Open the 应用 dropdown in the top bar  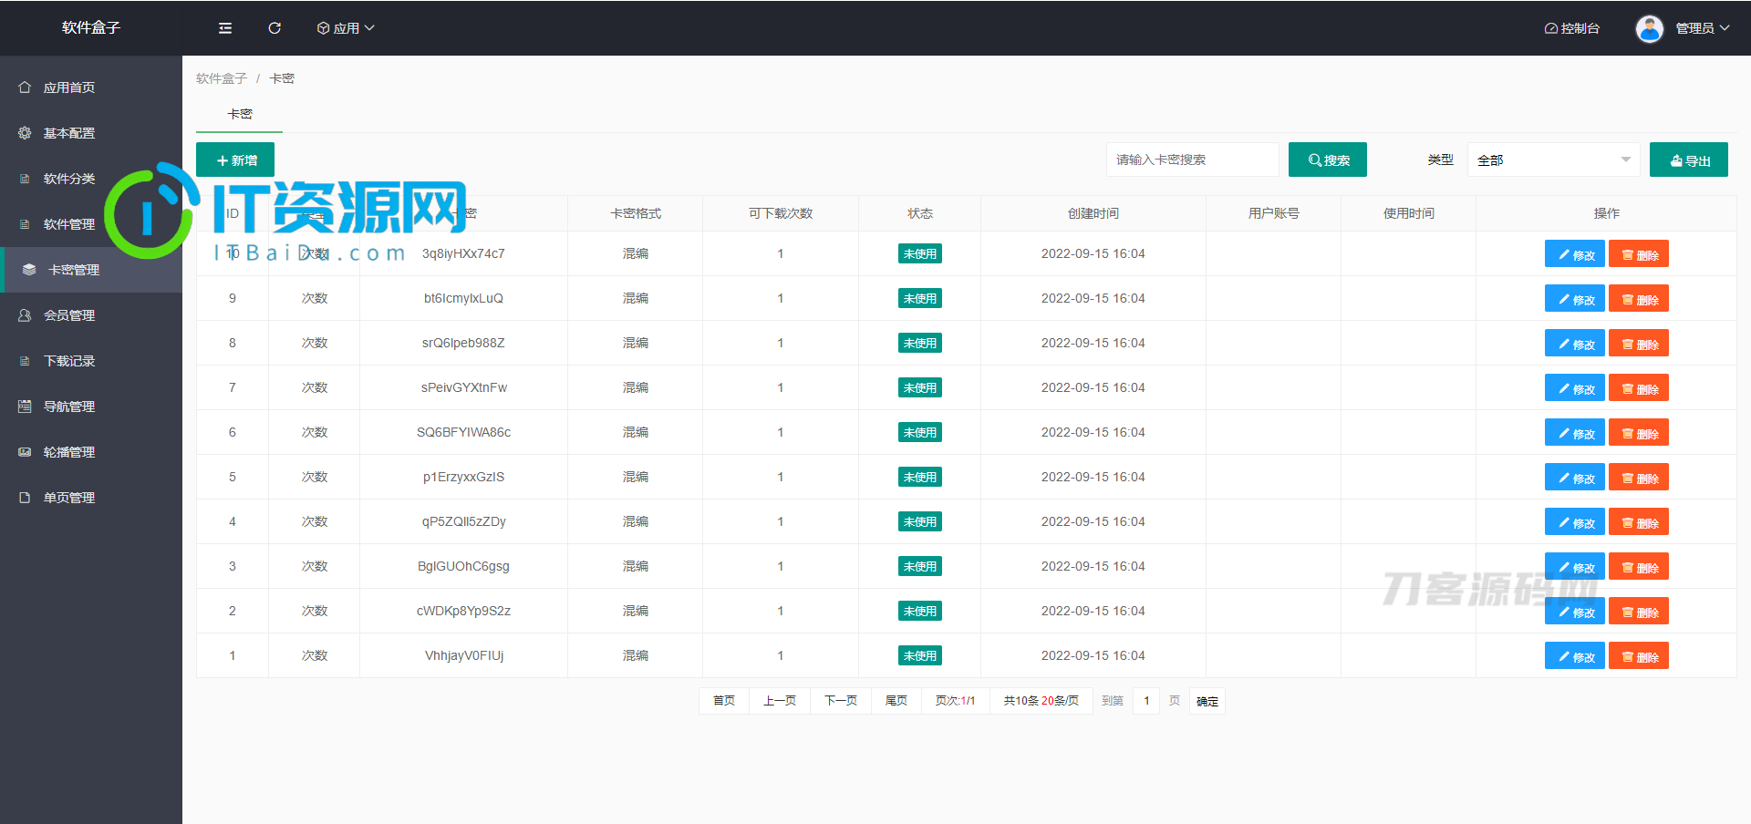click(x=346, y=28)
